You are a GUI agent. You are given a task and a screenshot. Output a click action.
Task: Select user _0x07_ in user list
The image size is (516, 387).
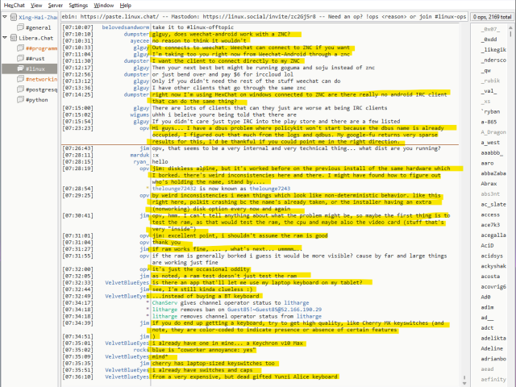coord(490,29)
